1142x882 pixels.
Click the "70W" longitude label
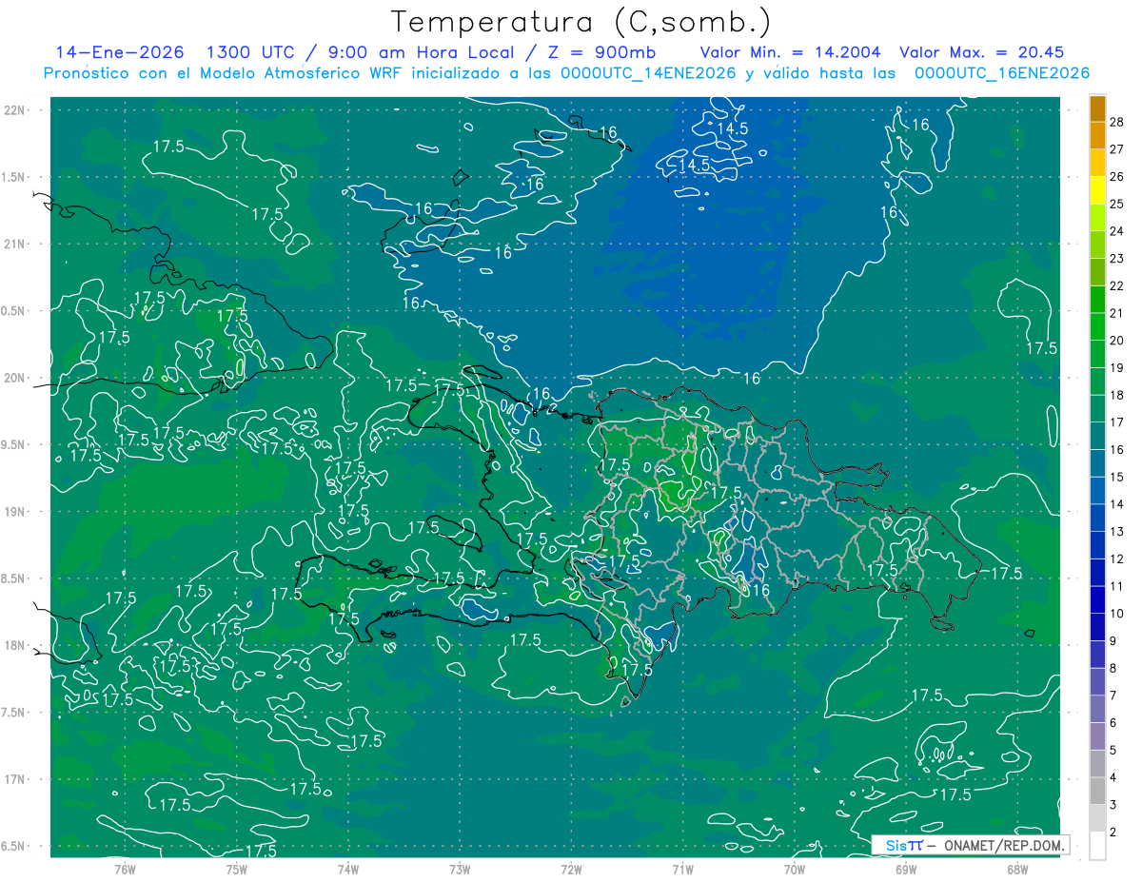pyautogui.click(x=795, y=869)
